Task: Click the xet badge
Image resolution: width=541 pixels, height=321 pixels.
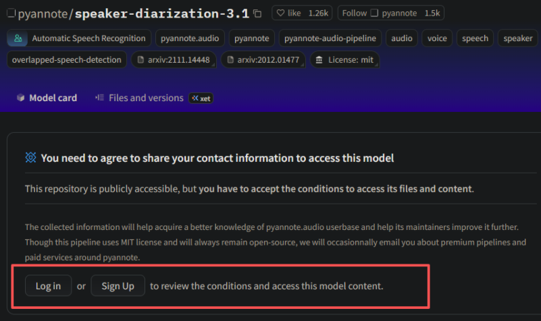Action: tap(201, 98)
